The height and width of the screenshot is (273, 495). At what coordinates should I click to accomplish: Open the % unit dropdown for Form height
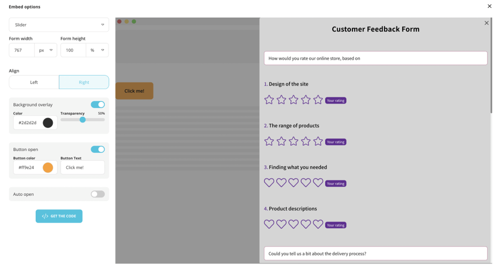(97, 50)
